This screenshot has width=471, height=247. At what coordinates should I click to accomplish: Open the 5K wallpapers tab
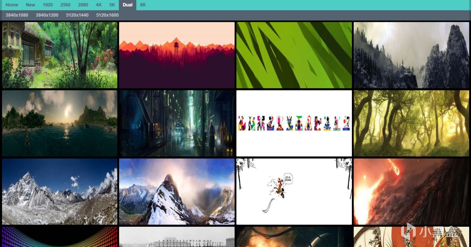[x=112, y=5]
